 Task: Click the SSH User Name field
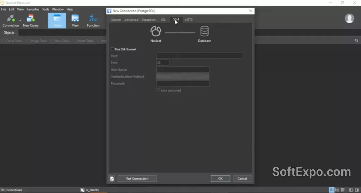(x=183, y=69)
